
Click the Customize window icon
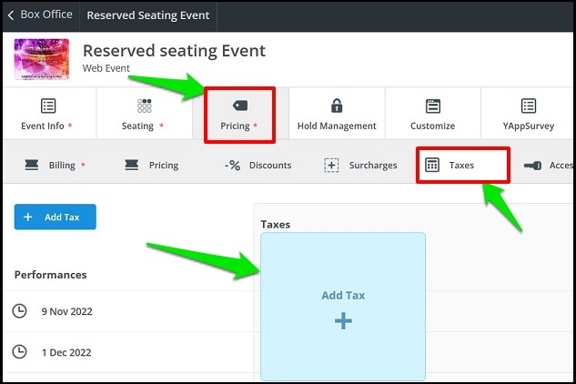pos(433,106)
